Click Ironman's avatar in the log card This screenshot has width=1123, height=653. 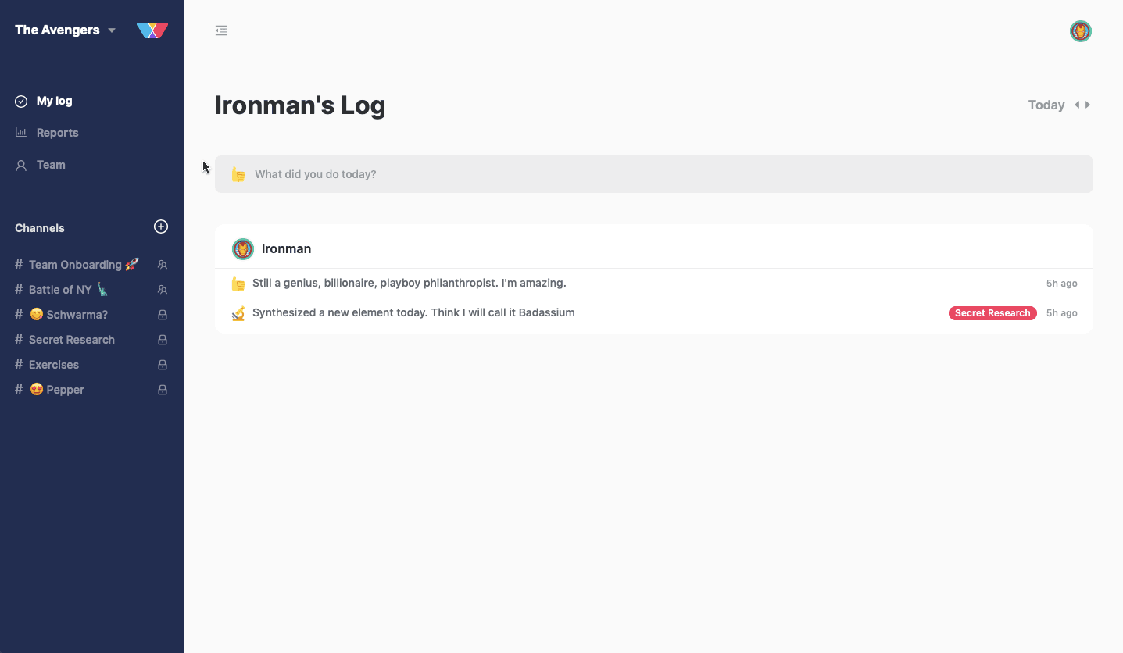pyautogui.click(x=243, y=249)
